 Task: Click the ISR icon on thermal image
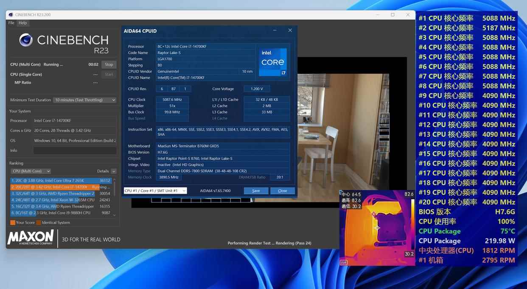point(343,263)
